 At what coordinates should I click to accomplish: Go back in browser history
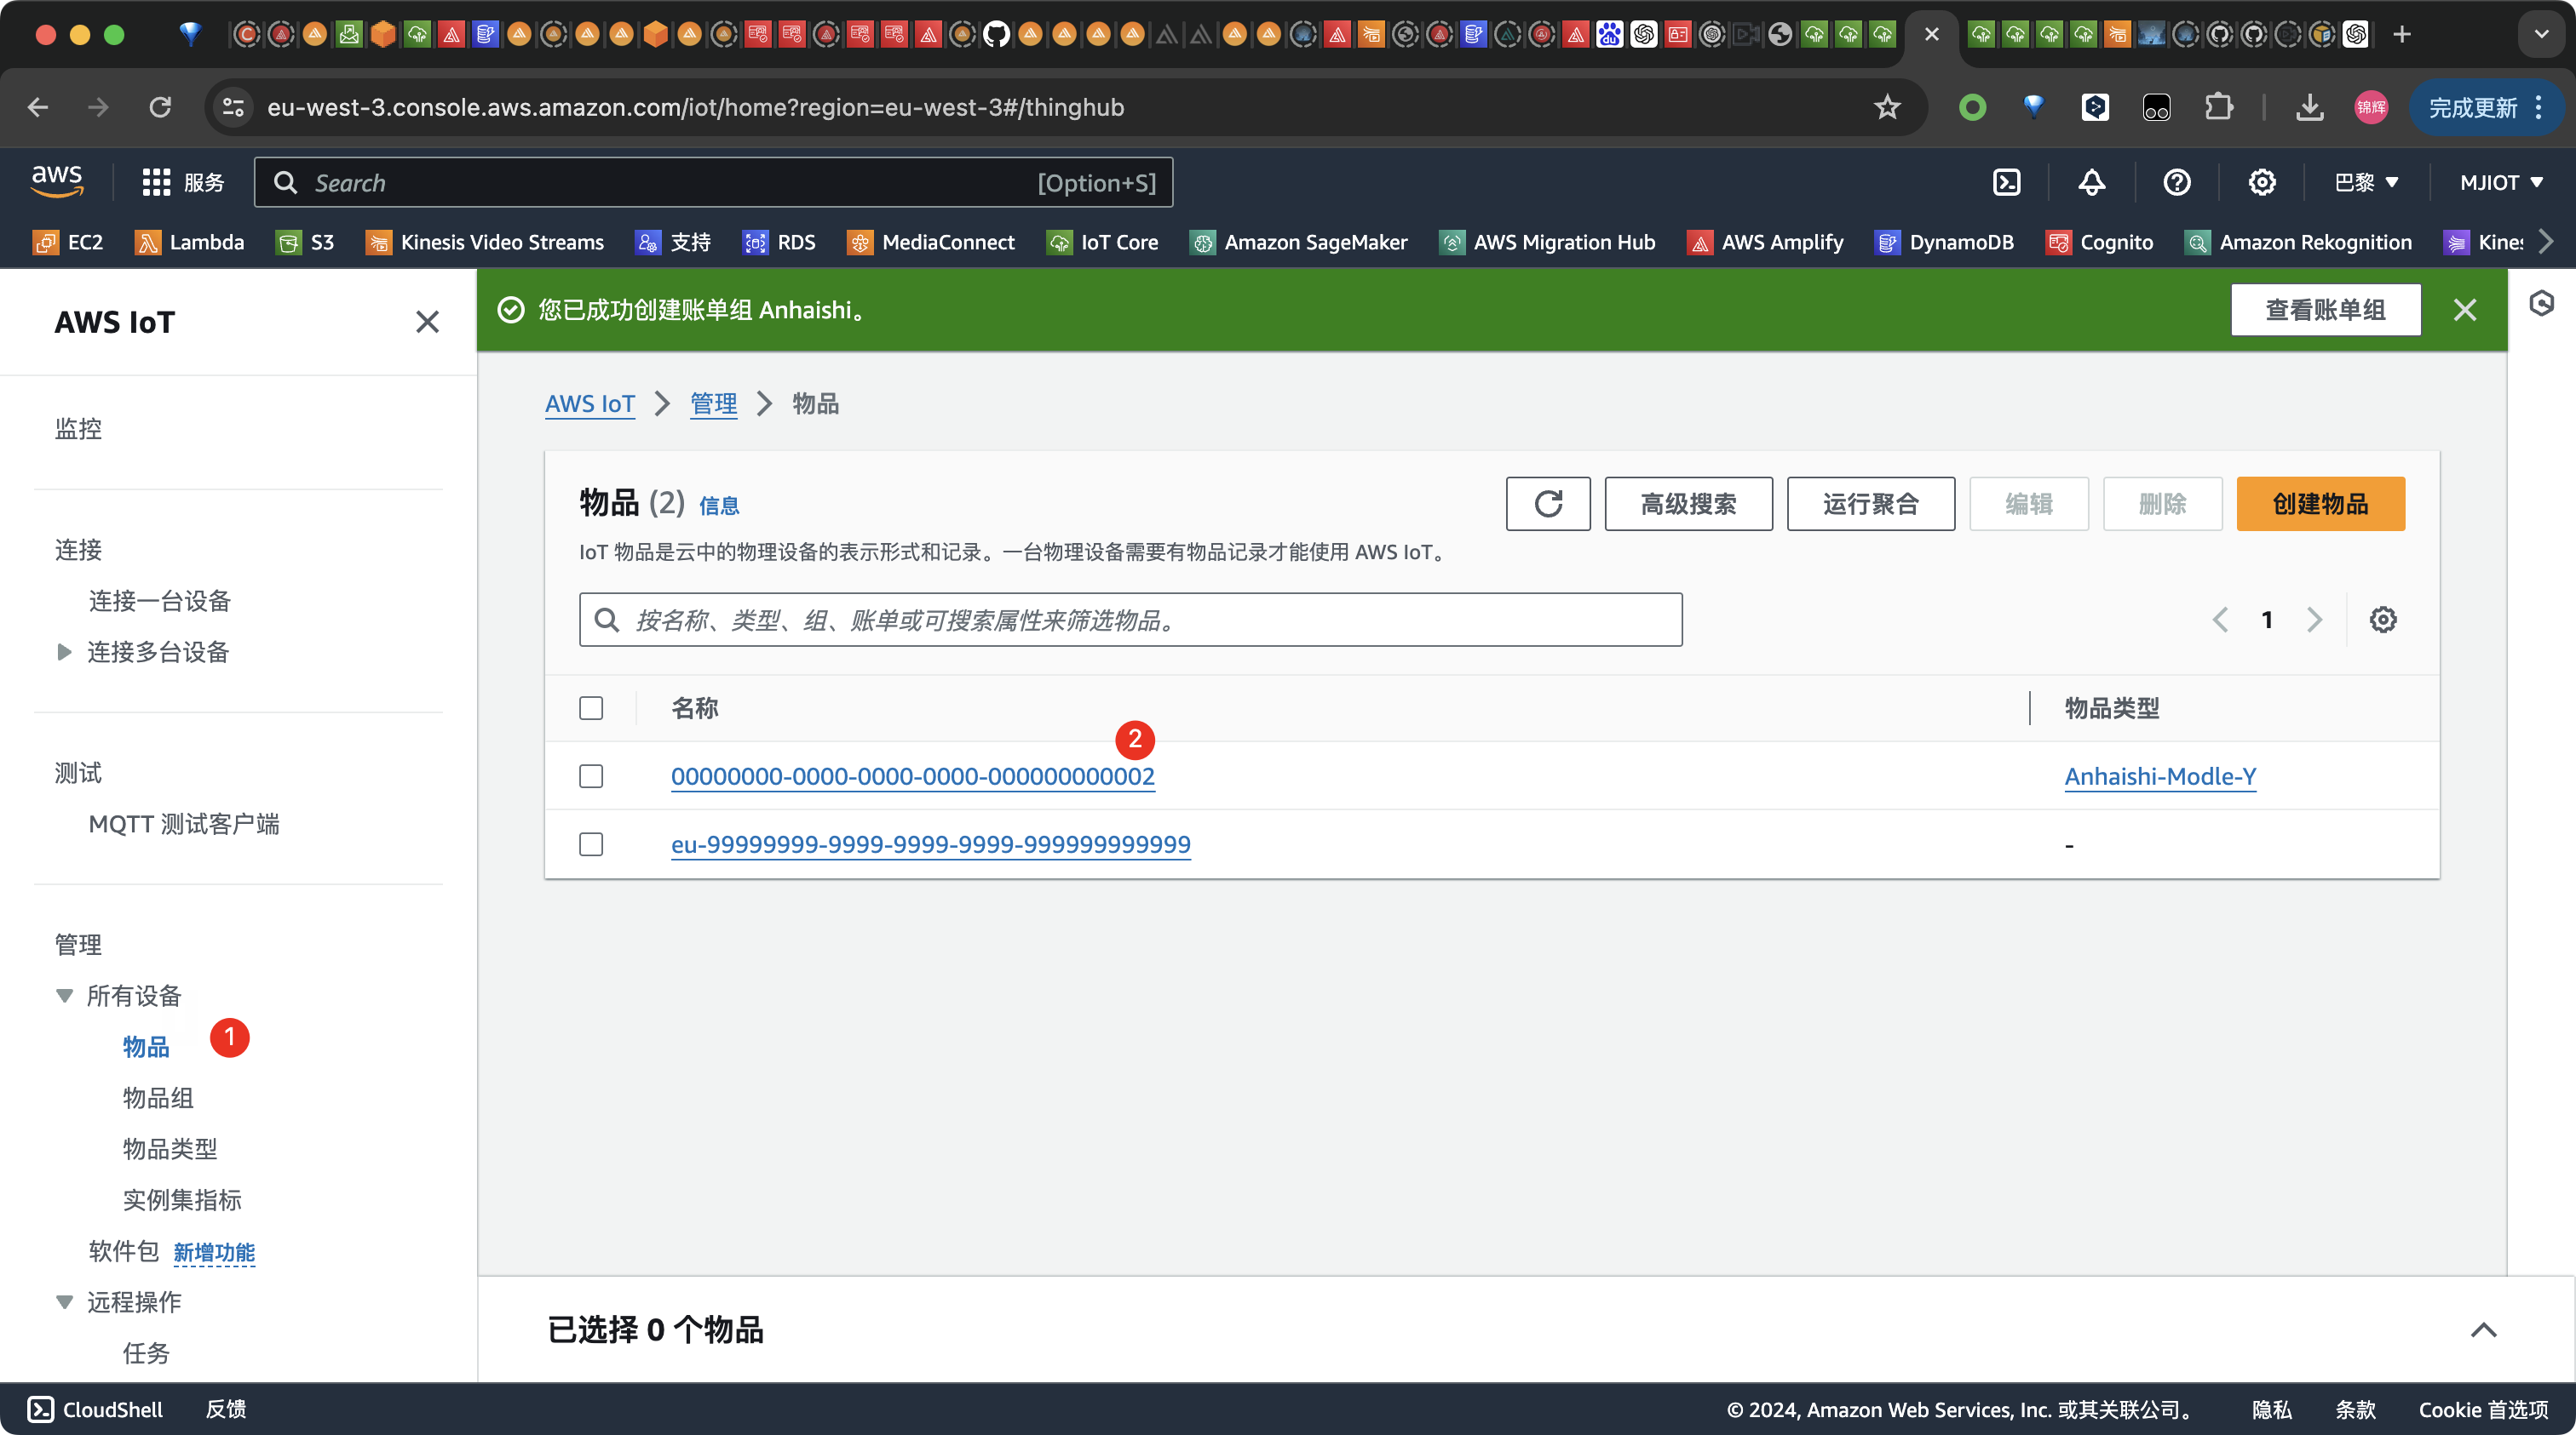[x=38, y=107]
